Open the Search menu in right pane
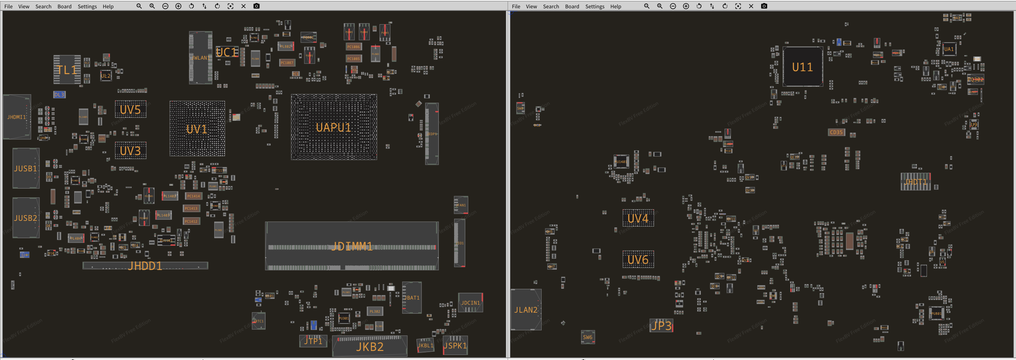The height and width of the screenshot is (360, 1016). pos(551,7)
